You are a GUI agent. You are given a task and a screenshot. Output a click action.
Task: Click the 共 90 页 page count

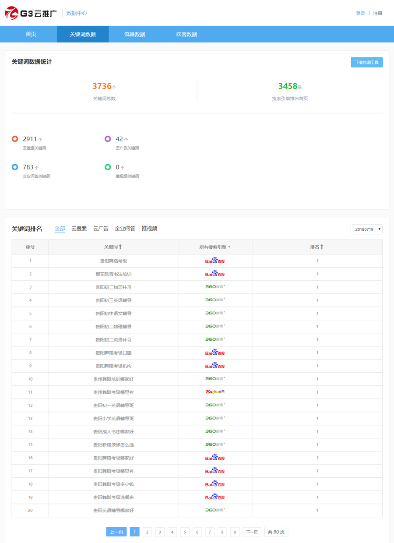(x=276, y=532)
